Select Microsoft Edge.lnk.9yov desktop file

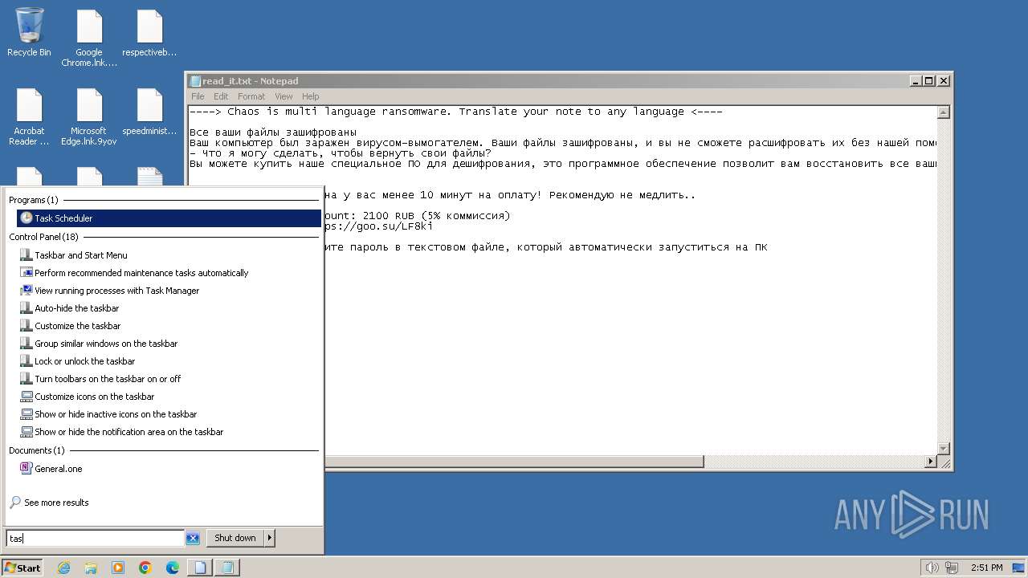coord(89,116)
